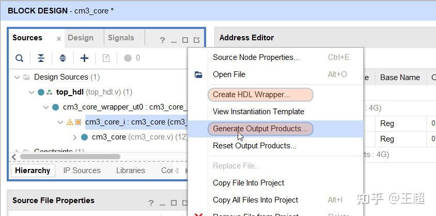This screenshot has width=436, height=216.
Task: Choose Generate Output Products from context menu
Action: point(260,129)
